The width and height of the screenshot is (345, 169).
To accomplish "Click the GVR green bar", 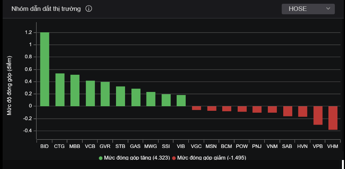I will (105, 94).
